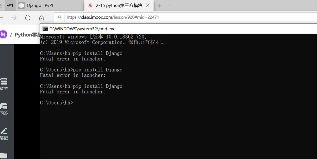This screenshot has width=317, height=159.
Task: Refresh the current browser page
Action: click(x=28, y=18)
